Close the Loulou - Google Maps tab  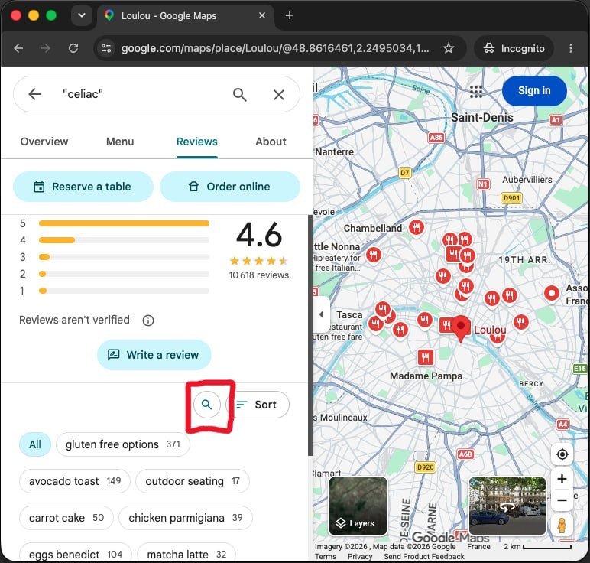(x=262, y=15)
